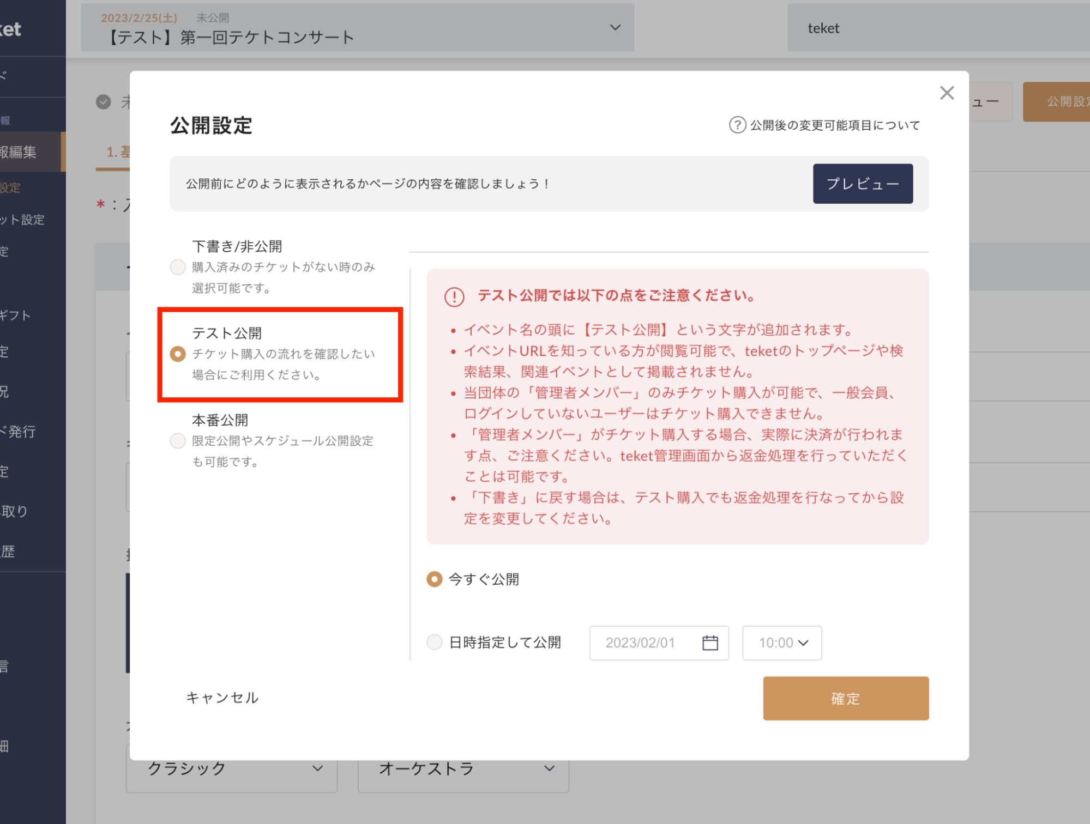
Task: Click the warning exclamation icon in notice
Action: [454, 296]
